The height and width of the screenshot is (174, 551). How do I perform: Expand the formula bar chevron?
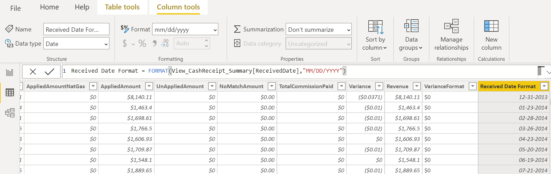[549, 72]
